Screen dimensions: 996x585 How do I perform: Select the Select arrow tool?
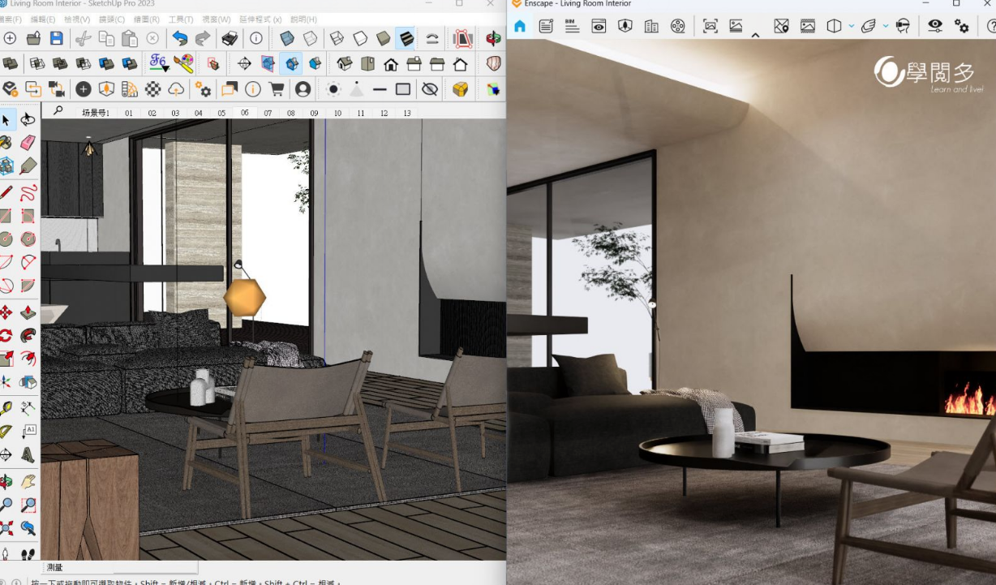pos(6,120)
